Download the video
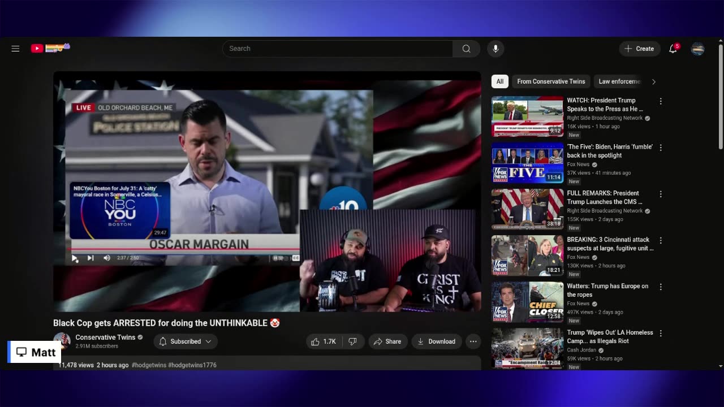The width and height of the screenshot is (724, 407). point(436,341)
